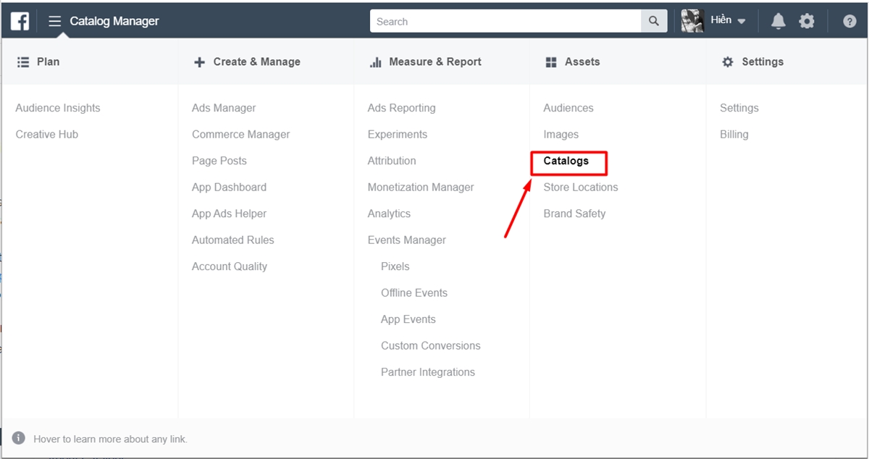Click the info icon beside hover hint
Screen dimensions: 869x459
point(19,439)
